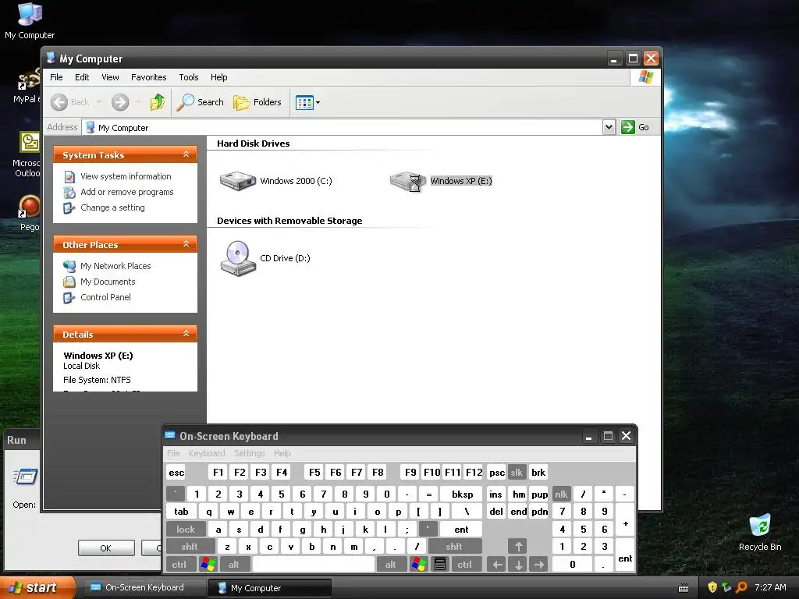Click the keyboard tray icon on taskbar

coord(684,588)
